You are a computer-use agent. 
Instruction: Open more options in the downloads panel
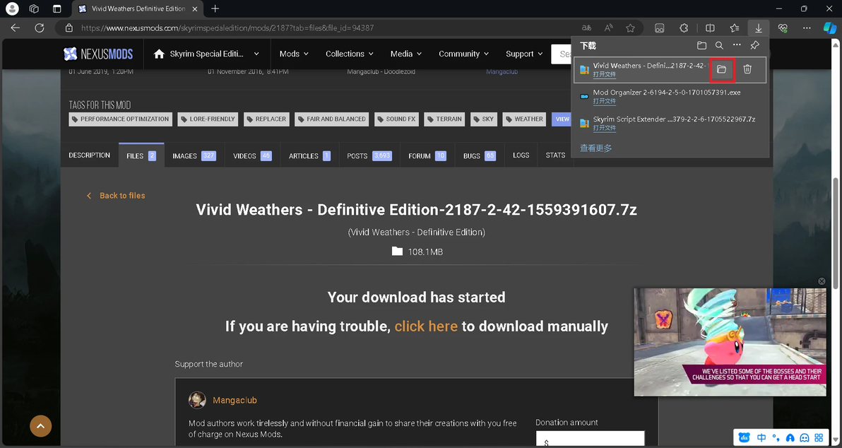coord(737,46)
